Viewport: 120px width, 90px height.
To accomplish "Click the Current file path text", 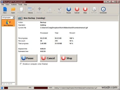I will click(64, 28).
